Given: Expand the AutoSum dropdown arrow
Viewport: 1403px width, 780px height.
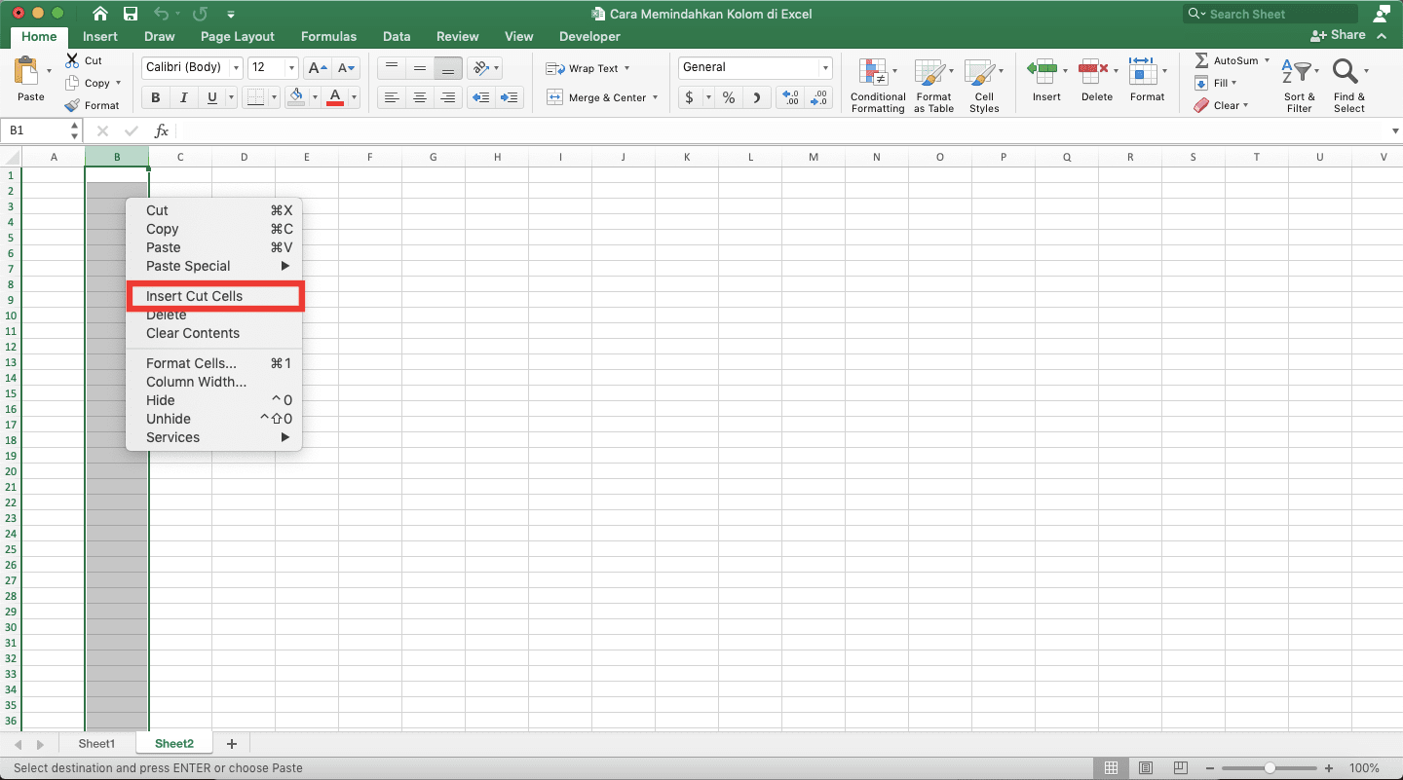Looking at the screenshot, I should click(1267, 60).
